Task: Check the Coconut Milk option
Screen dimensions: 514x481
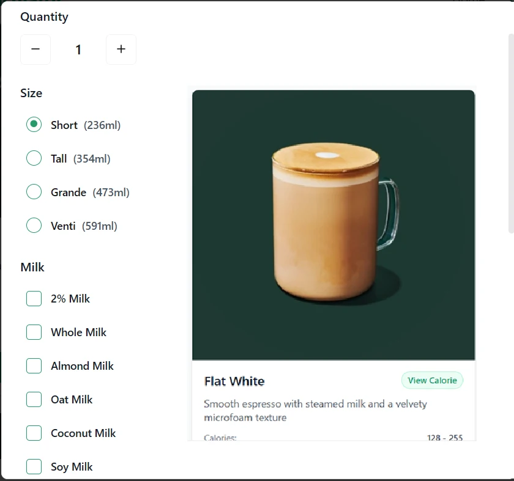Action: tap(34, 433)
